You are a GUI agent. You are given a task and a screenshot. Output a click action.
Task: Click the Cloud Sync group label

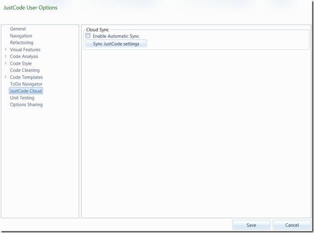[98, 30]
